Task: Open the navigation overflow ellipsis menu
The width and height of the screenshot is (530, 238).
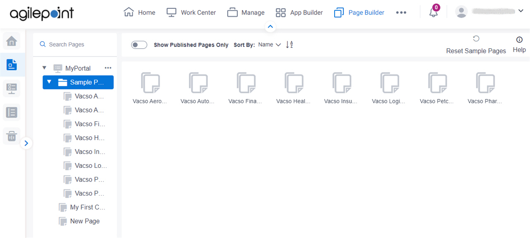Action: (x=401, y=12)
